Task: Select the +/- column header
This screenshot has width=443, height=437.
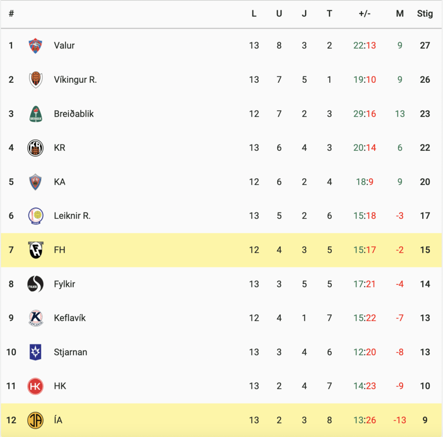Action: (364, 13)
